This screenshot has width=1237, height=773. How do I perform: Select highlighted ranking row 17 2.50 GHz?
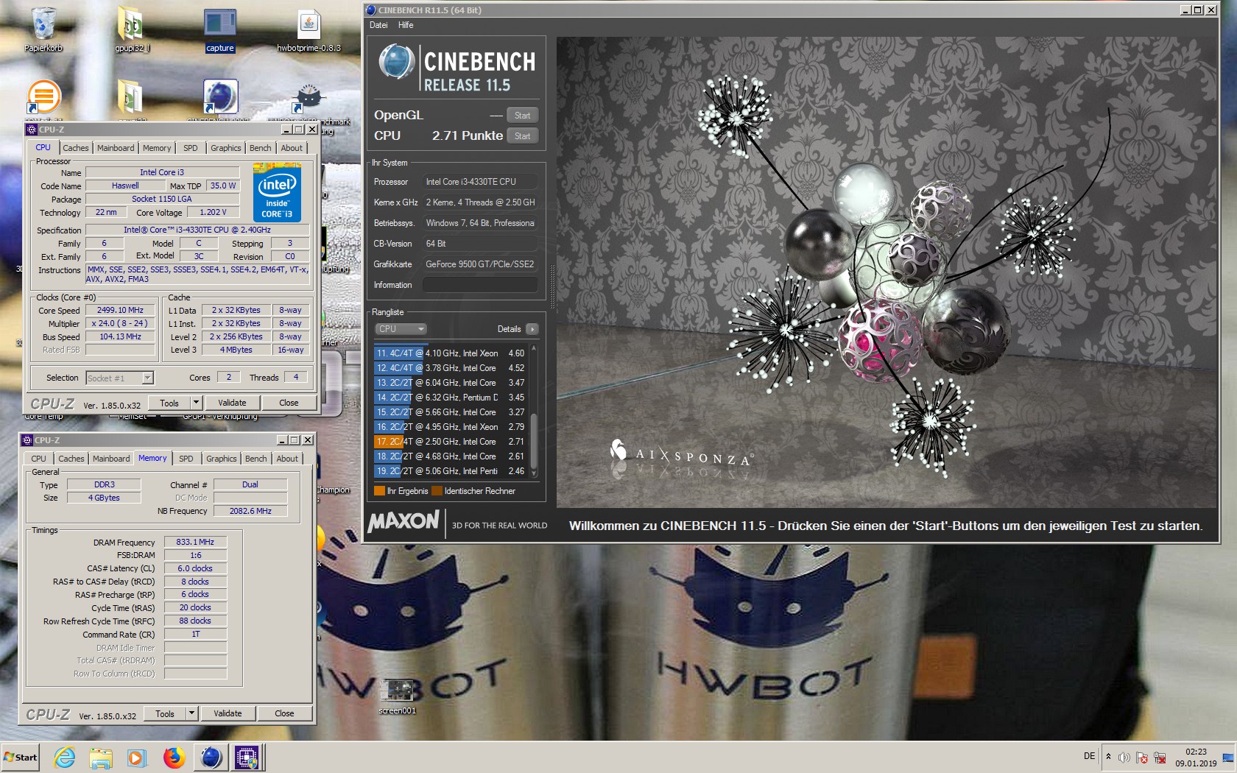point(451,442)
